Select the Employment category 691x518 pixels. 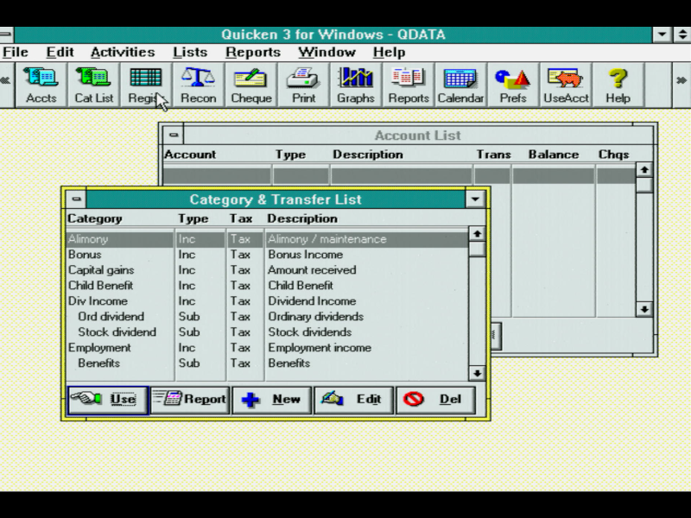click(267, 348)
